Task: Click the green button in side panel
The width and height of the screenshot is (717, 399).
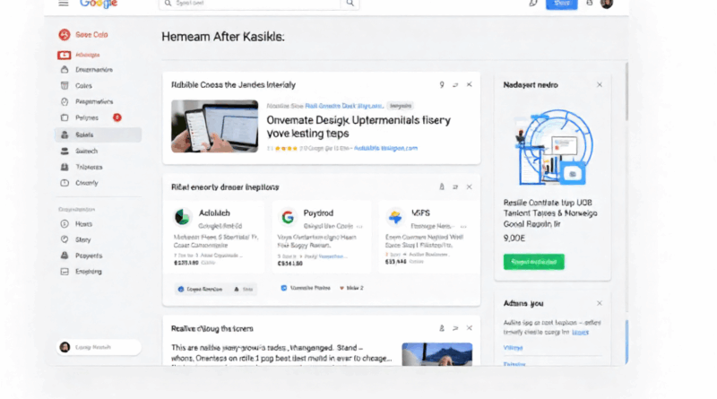Action: click(533, 262)
